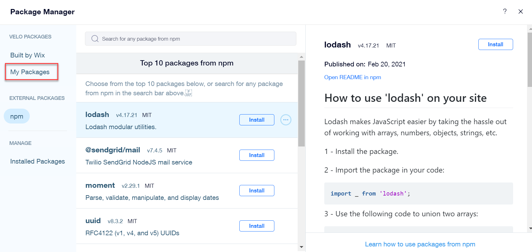Image resolution: width=532 pixels, height=252 pixels.
Task: Select the uuid package name
Action: click(x=93, y=221)
